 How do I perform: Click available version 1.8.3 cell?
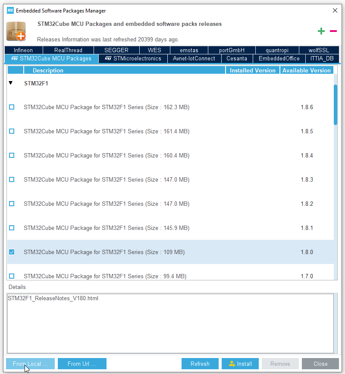pos(307,179)
